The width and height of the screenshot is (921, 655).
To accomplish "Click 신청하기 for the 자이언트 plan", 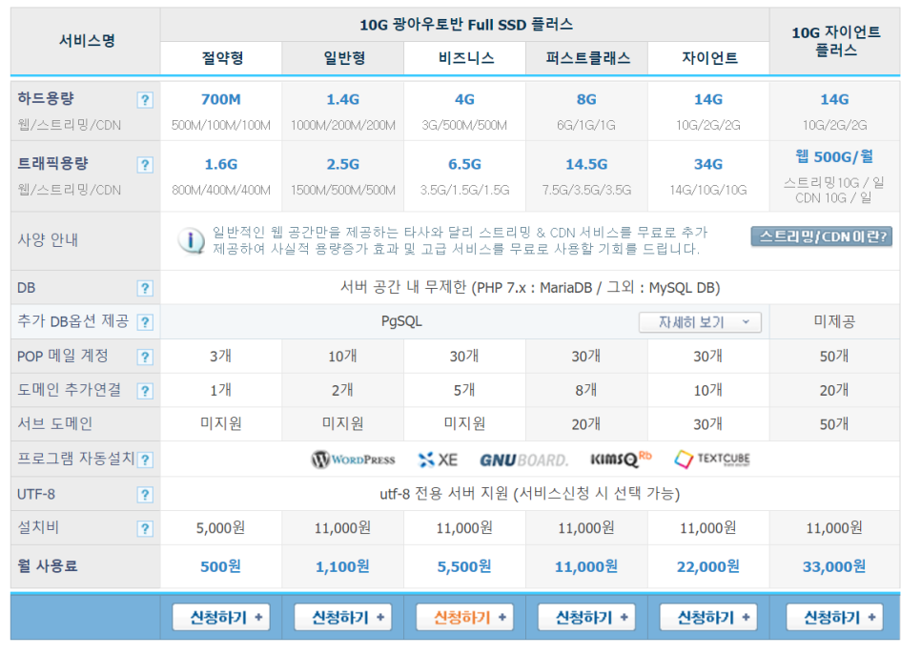I will 708,618.
